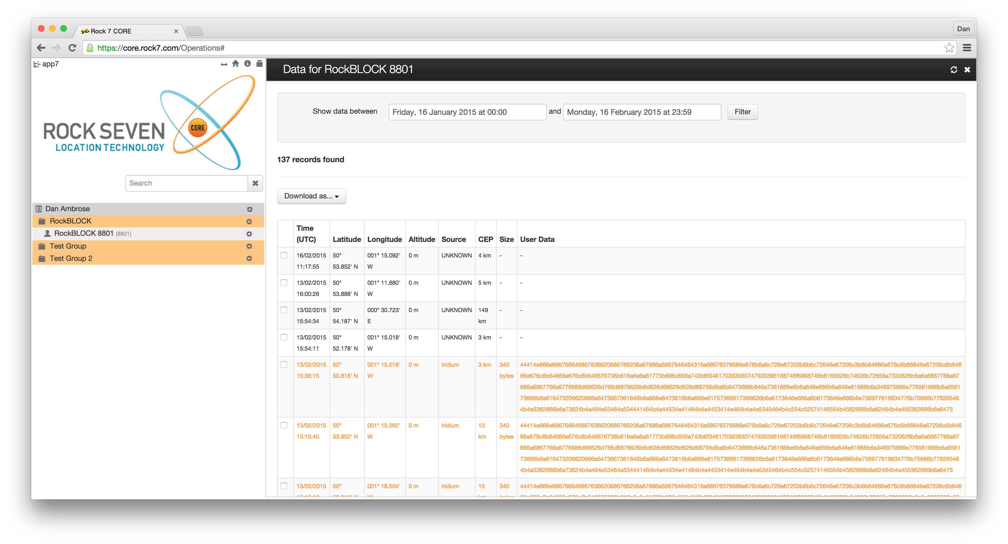Screen dimensions: 1008x544
Task: Reload the page with browser refresh icon
Action: click(x=72, y=48)
